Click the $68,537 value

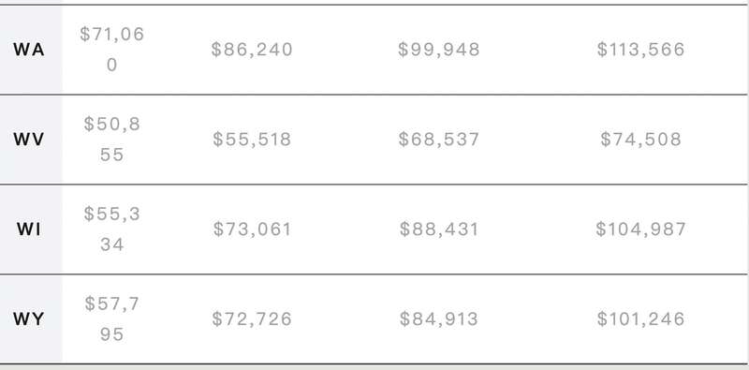tap(439, 140)
